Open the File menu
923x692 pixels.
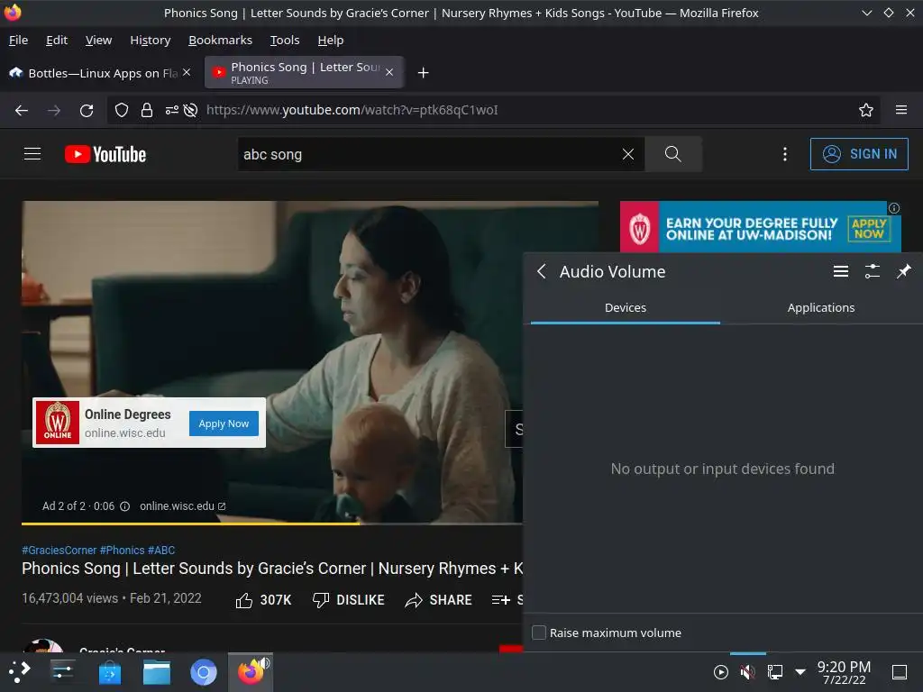point(18,40)
